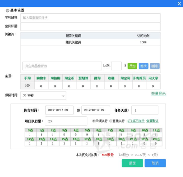183x177 pixels.
Task: Click the 恢复默认 link
Action: (152, 121)
